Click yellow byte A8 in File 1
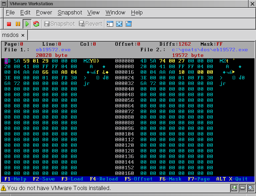This screenshot has width=256, height=196. click(x=64, y=72)
